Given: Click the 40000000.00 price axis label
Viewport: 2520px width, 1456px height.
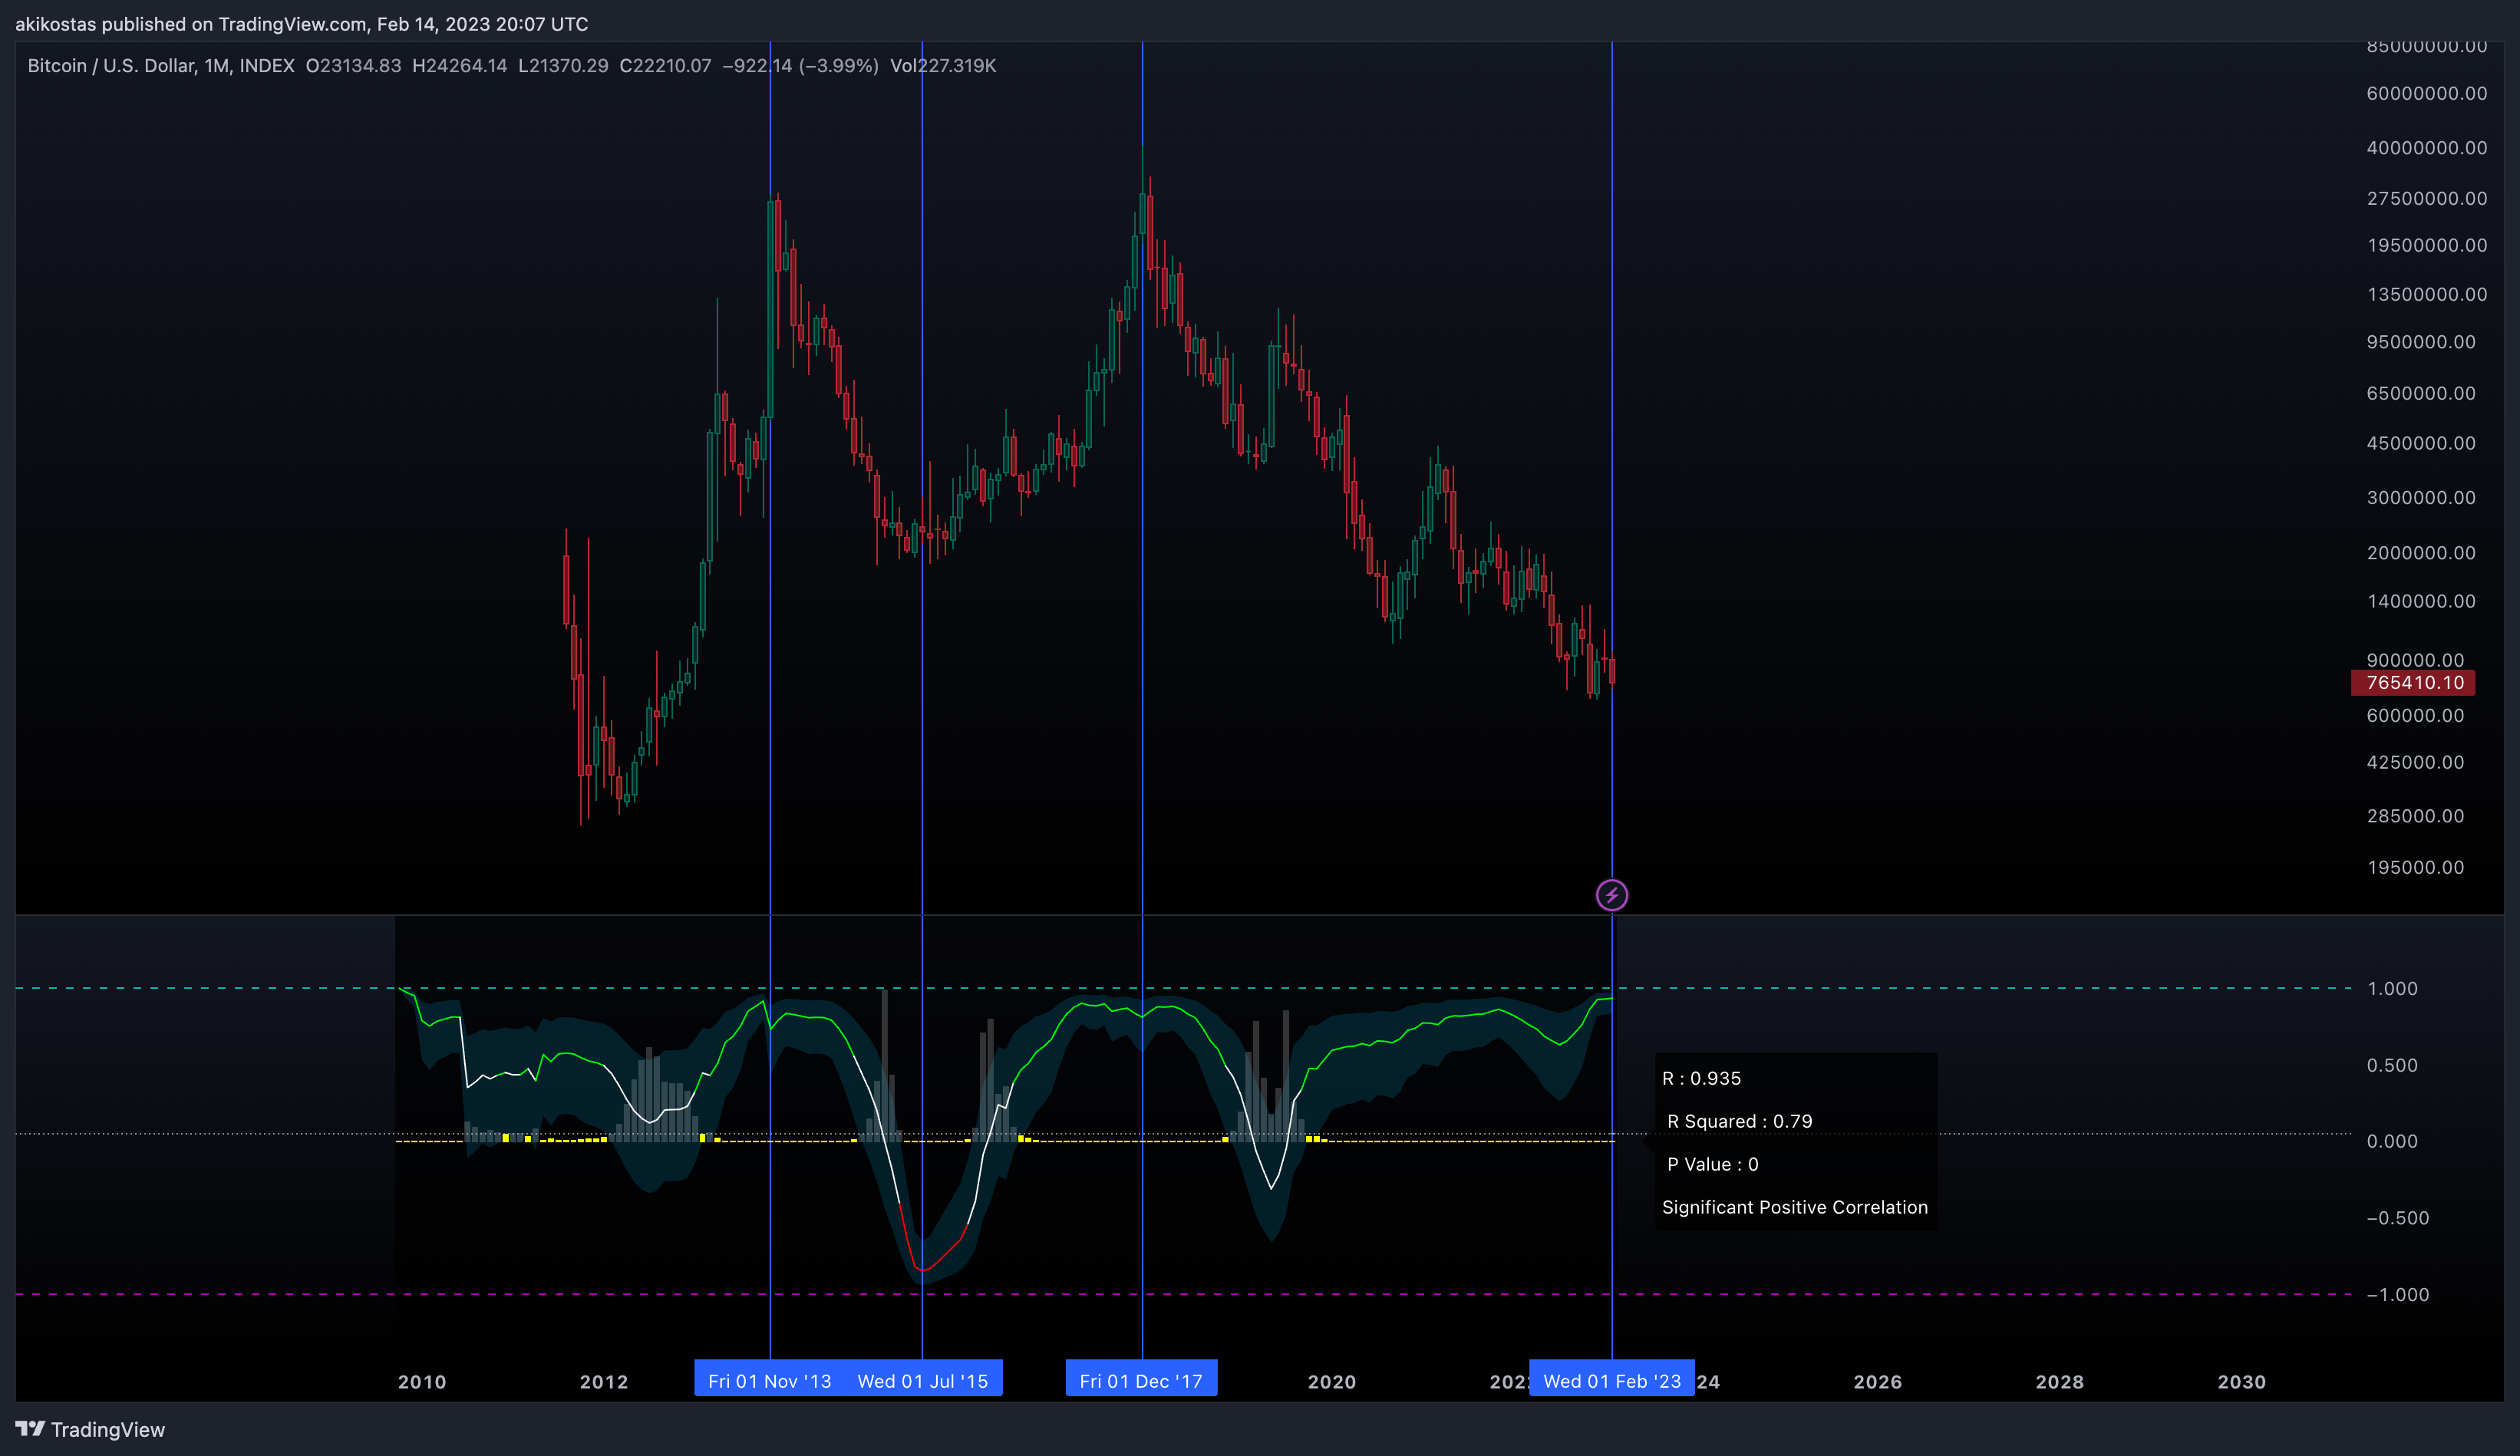Looking at the screenshot, I should [x=2426, y=148].
